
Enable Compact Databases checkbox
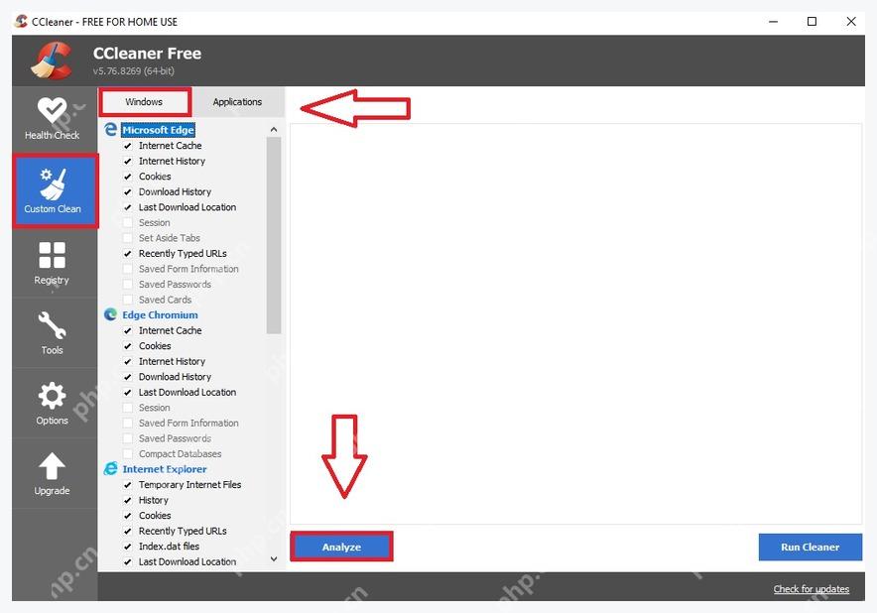[x=128, y=453]
